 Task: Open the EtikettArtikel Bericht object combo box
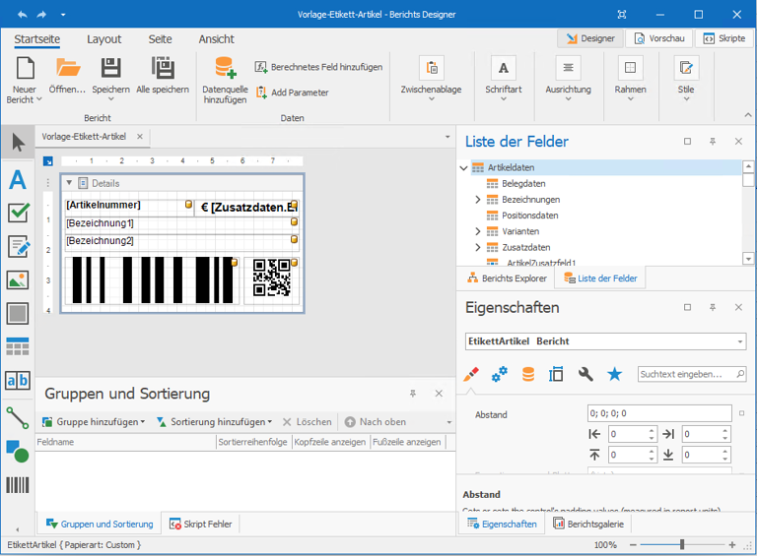click(605, 341)
